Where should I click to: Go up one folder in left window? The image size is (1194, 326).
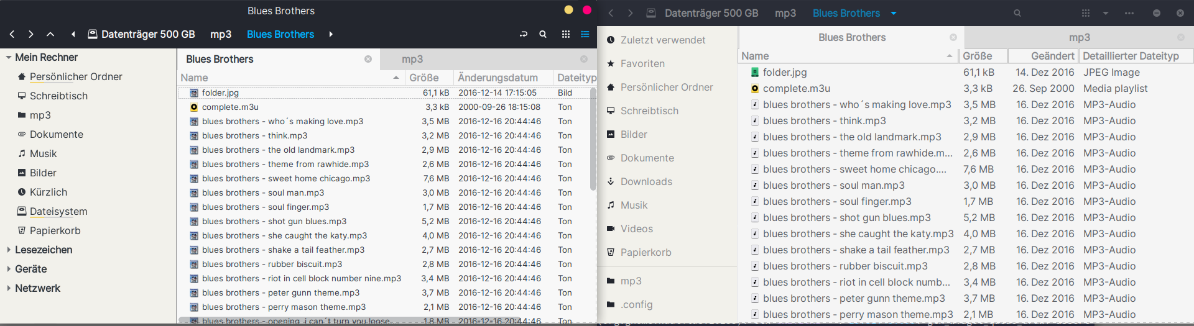(50, 35)
